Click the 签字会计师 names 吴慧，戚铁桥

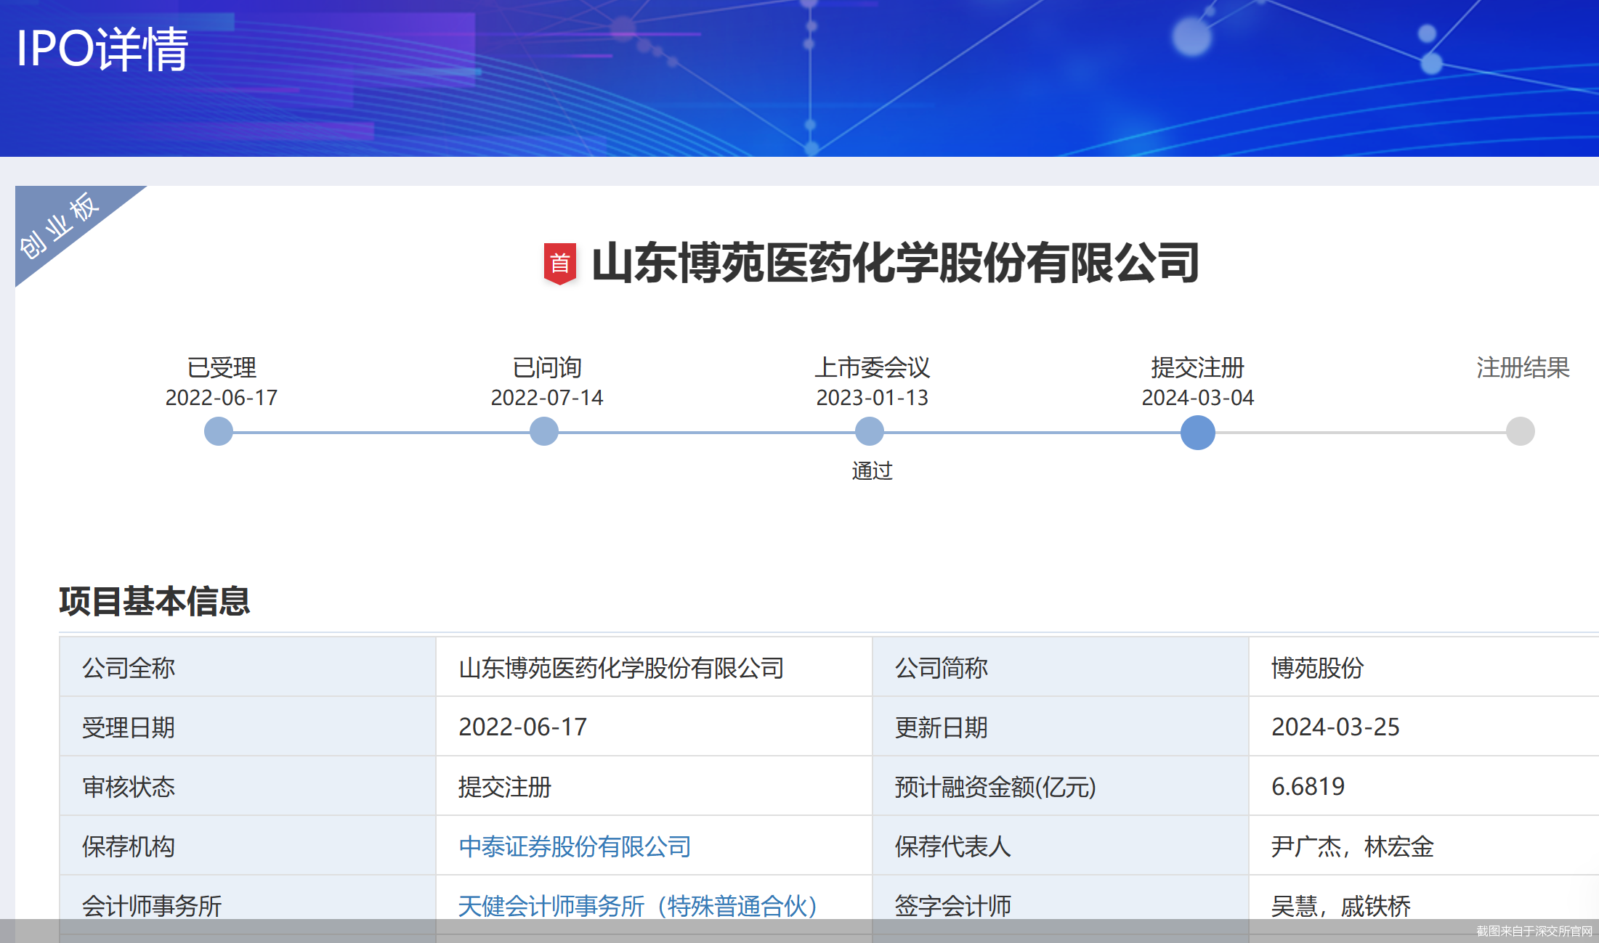click(1341, 906)
